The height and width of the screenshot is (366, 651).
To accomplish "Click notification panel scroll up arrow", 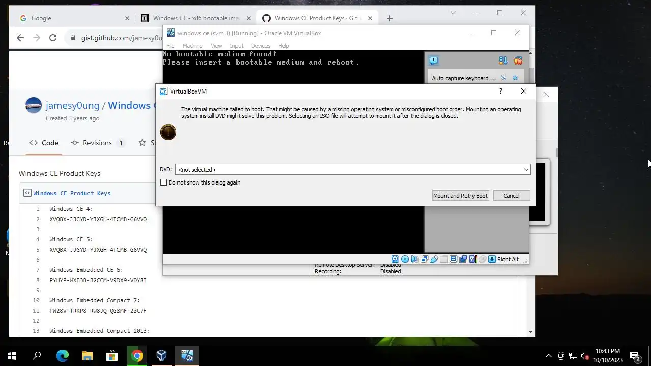I will click(531, 53).
